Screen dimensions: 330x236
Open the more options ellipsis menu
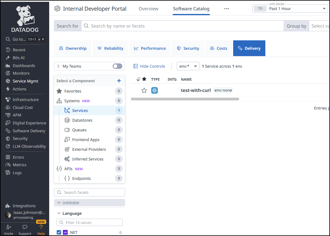226,8
